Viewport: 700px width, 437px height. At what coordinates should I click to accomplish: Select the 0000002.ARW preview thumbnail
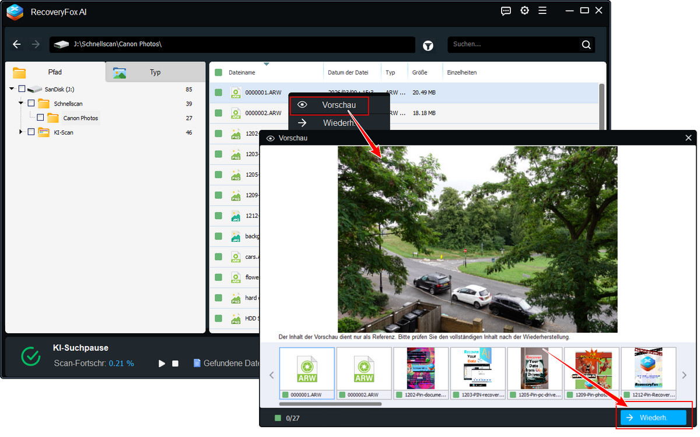pos(364,370)
